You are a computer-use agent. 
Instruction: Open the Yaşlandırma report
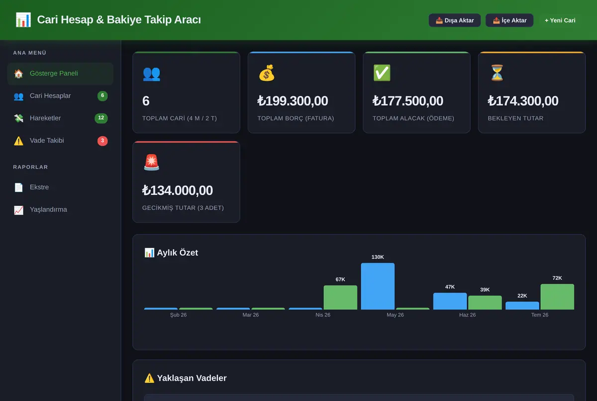coord(60,210)
